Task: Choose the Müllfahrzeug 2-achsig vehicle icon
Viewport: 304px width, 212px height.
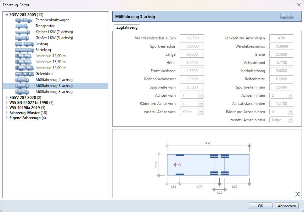Action: tap(22, 80)
